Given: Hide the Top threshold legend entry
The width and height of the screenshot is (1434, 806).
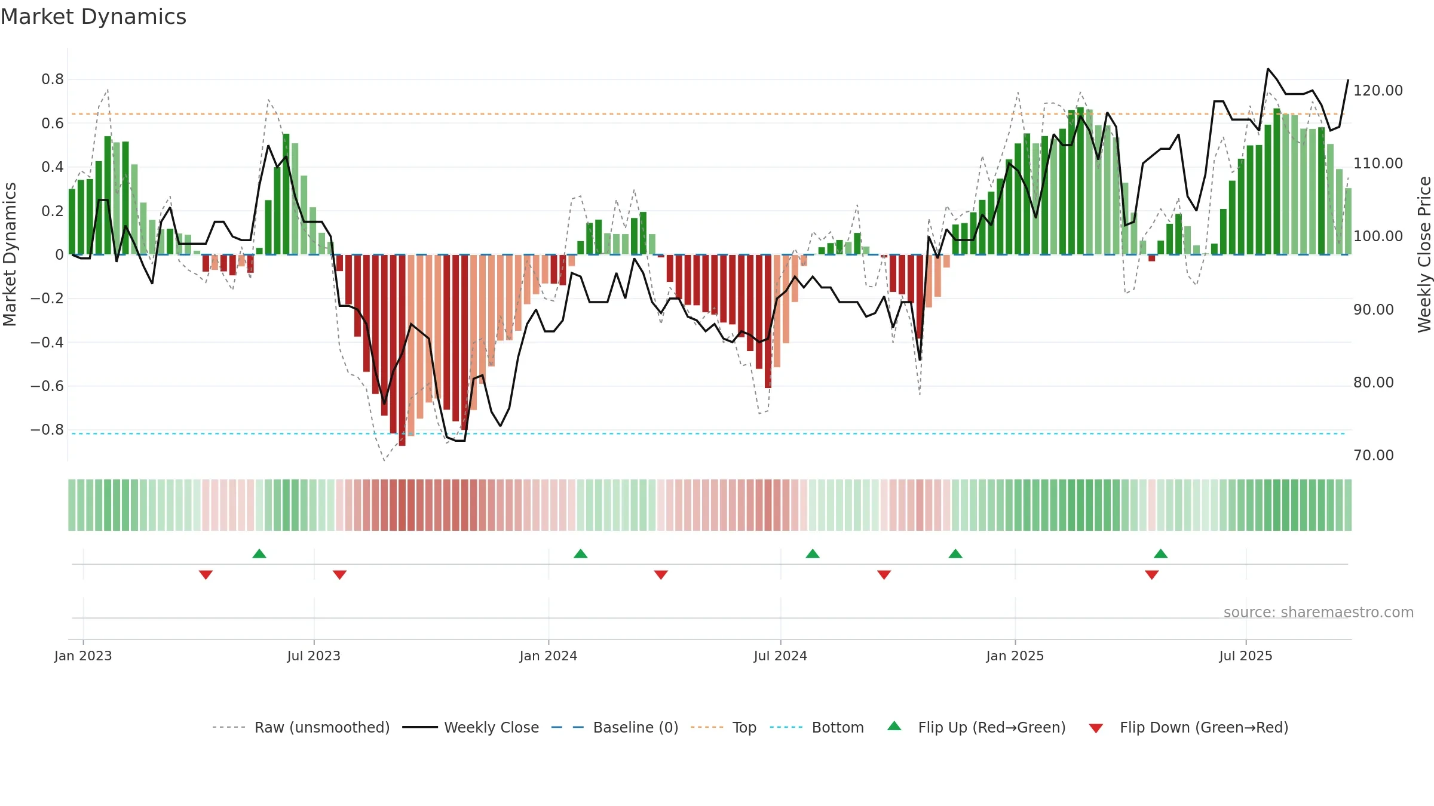Looking at the screenshot, I should pos(724,727).
